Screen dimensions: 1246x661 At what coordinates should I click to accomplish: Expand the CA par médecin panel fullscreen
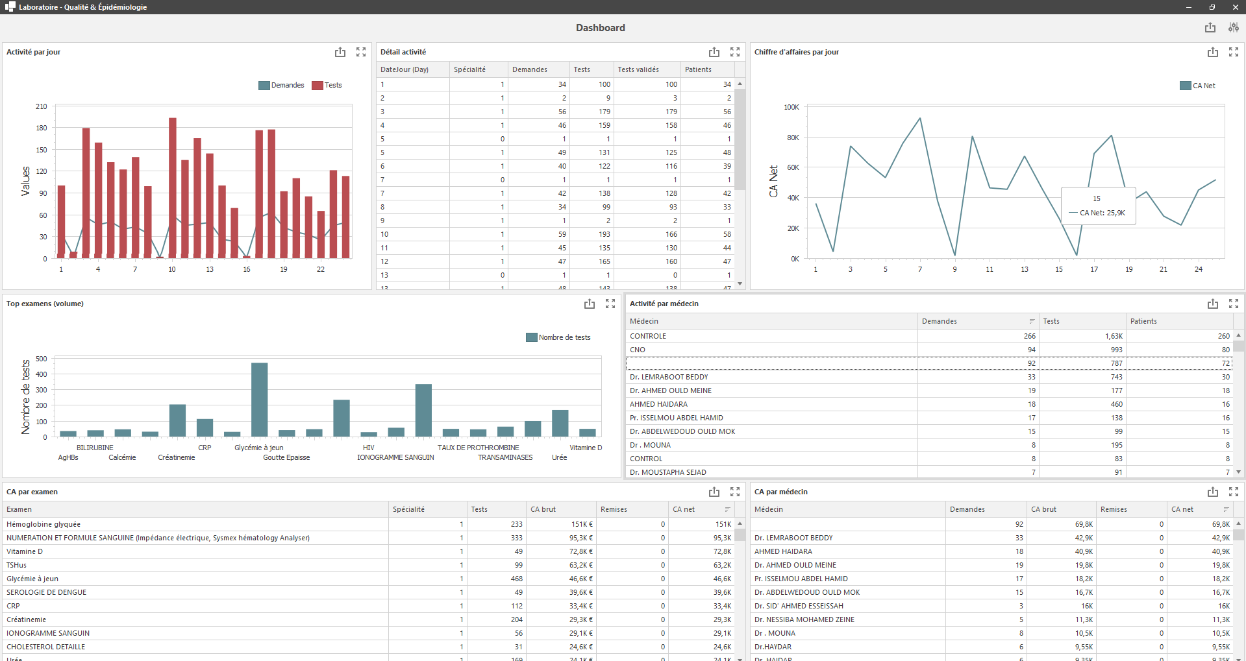[1234, 492]
